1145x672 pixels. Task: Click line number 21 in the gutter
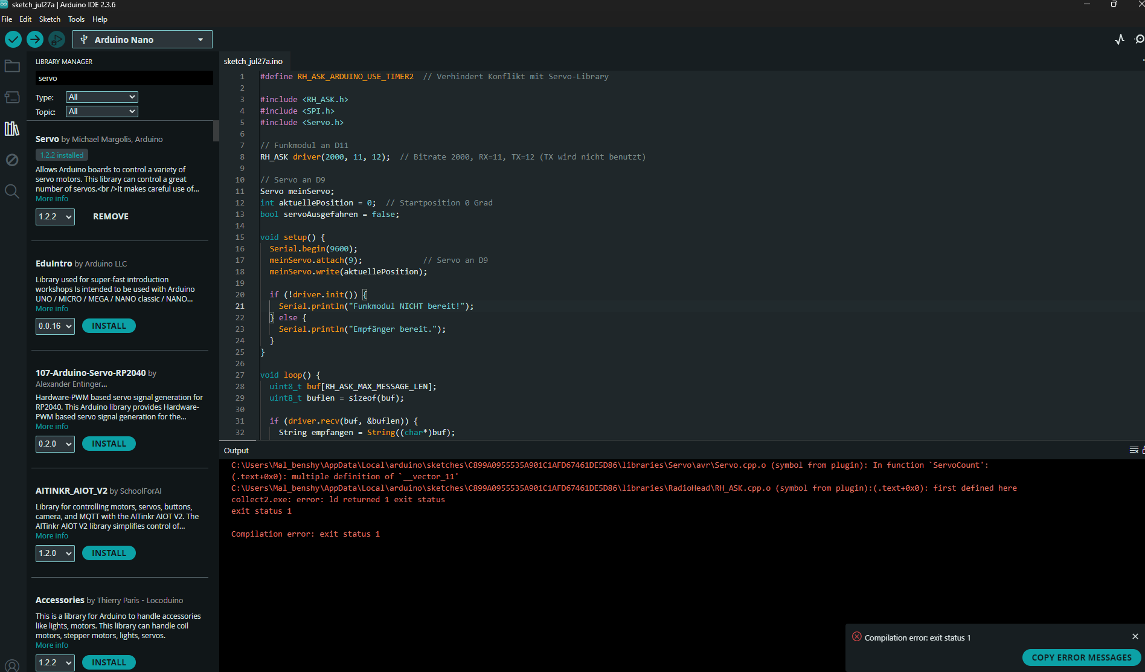pyautogui.click(x=240, y=306)
